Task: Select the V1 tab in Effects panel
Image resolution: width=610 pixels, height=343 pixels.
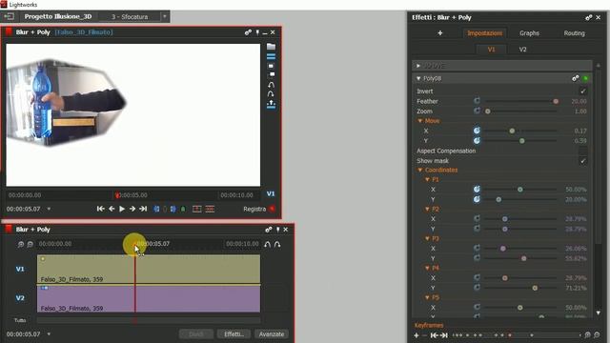Action: [492, 50]
